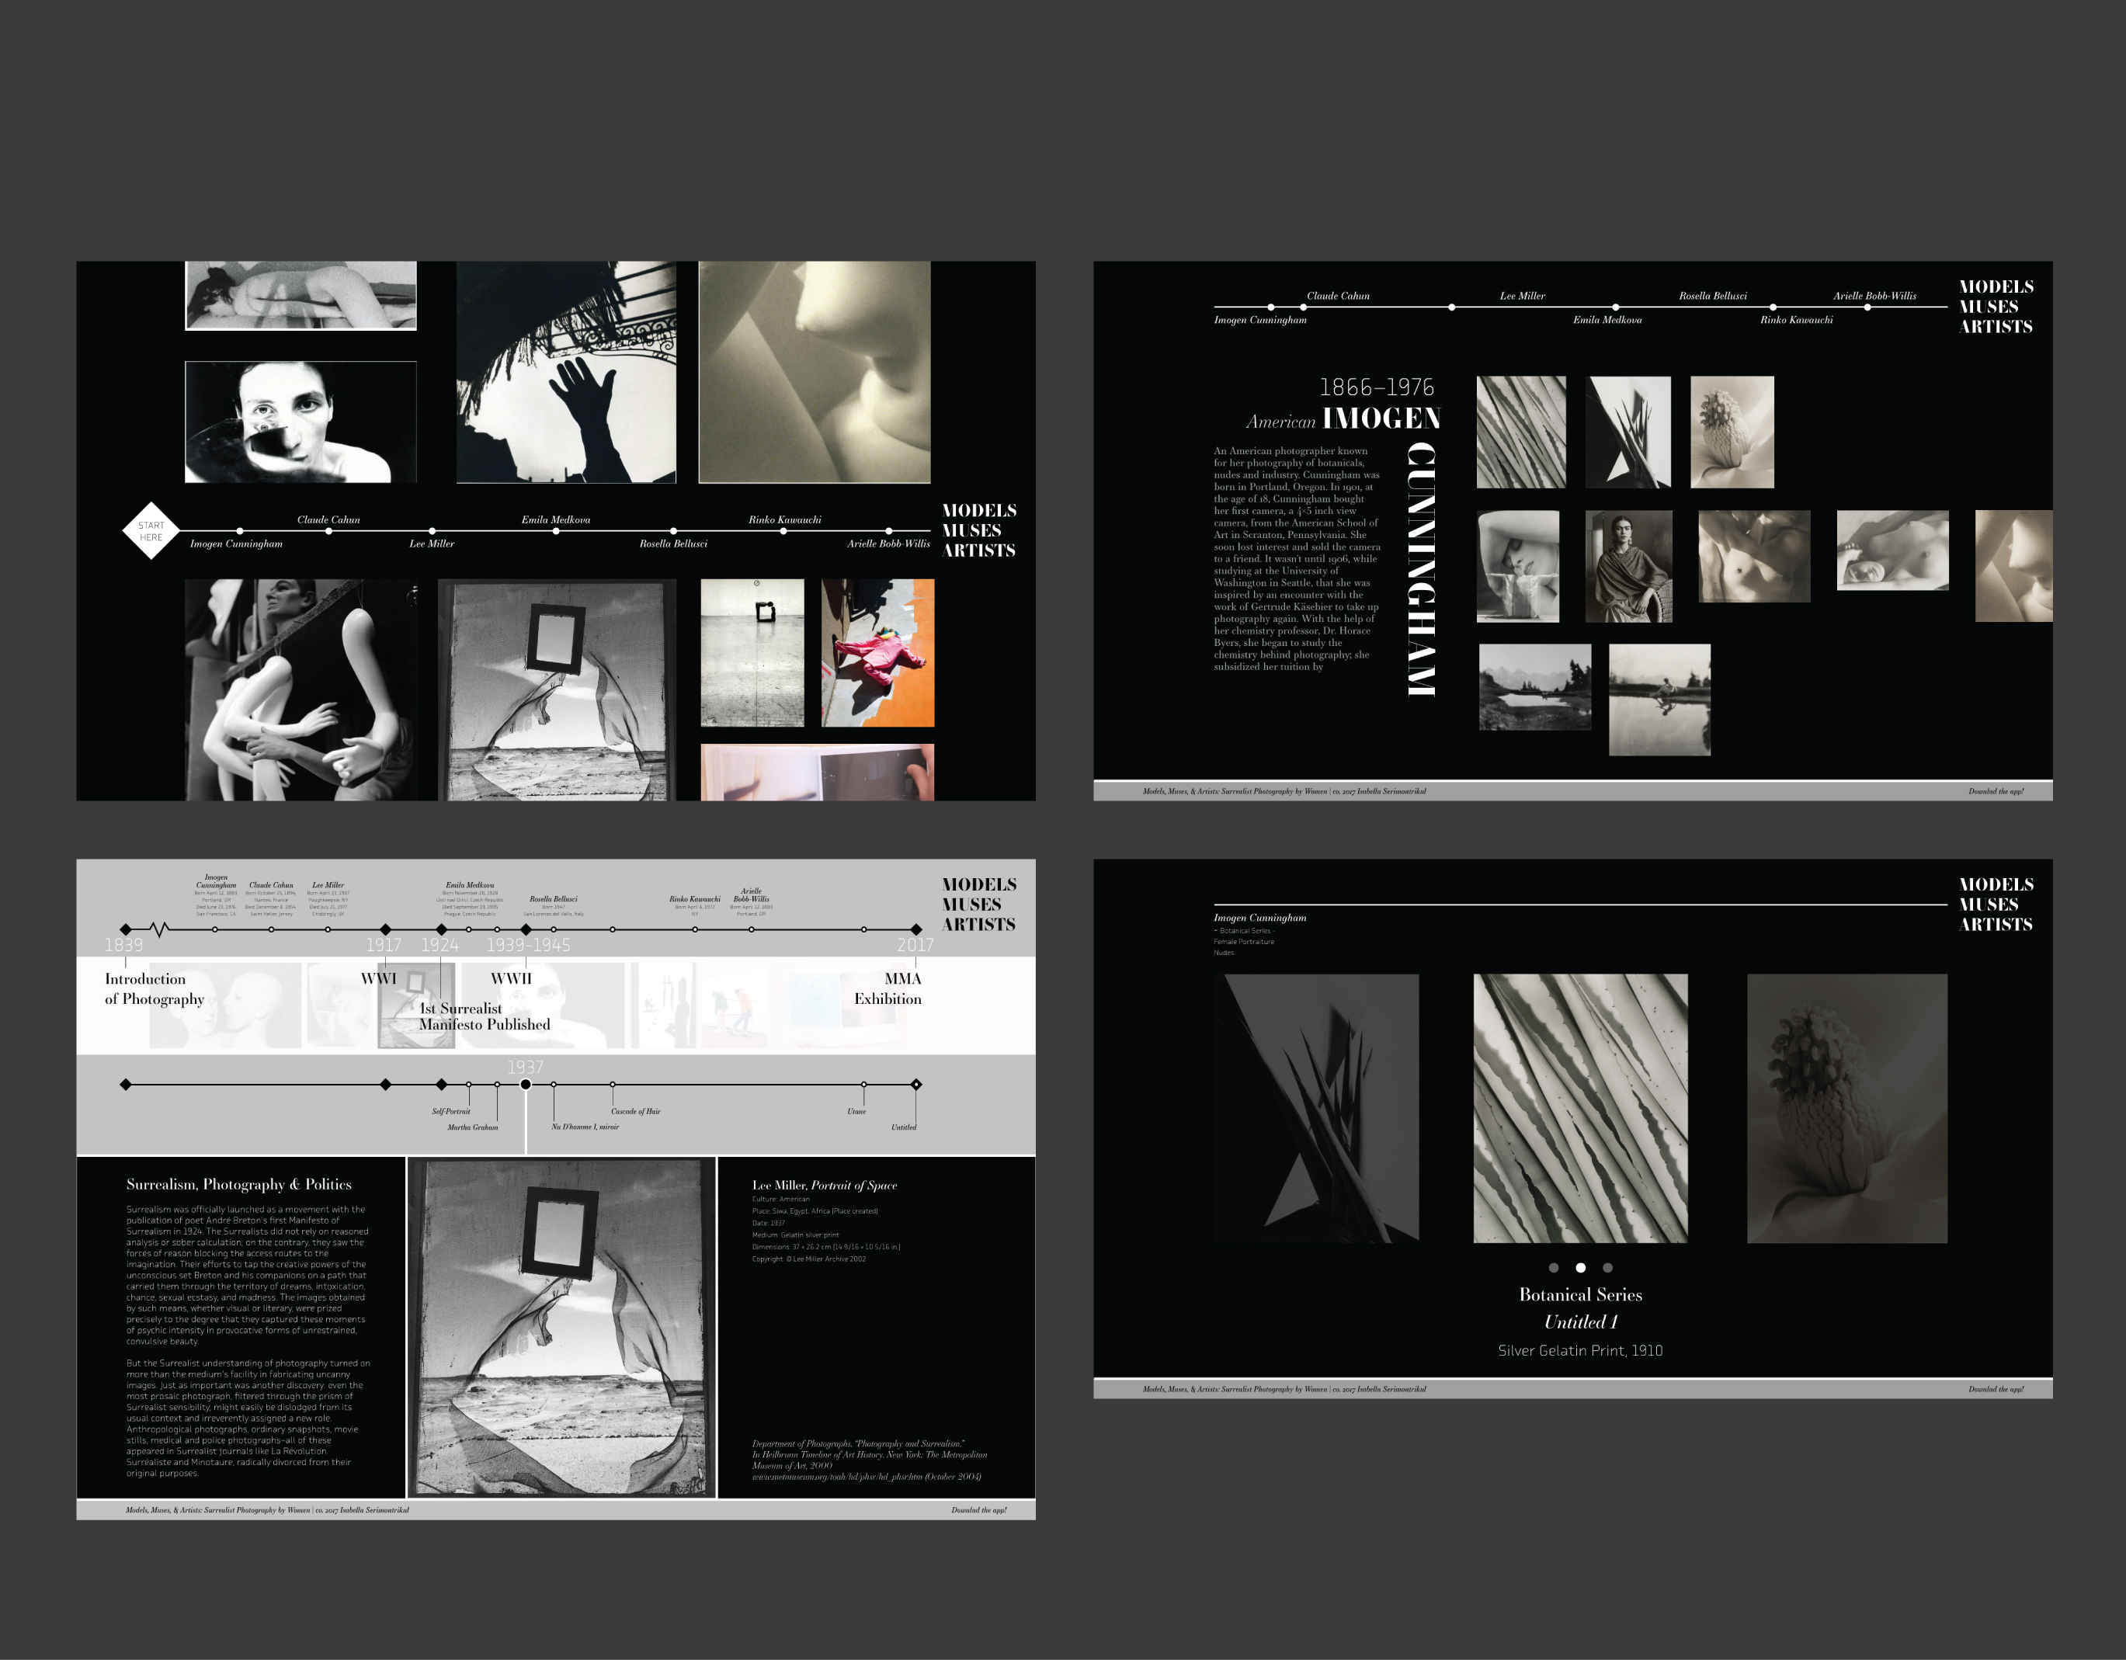Select the 1939-1945 WWII marker on timeline
The width and height of the screenshot is (2126, 1660).
(526, 930)
